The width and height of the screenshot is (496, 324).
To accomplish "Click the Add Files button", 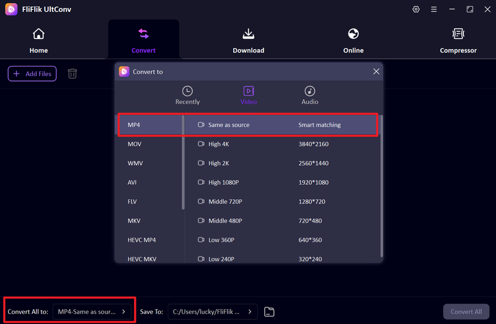I will (x=32, y=74).
